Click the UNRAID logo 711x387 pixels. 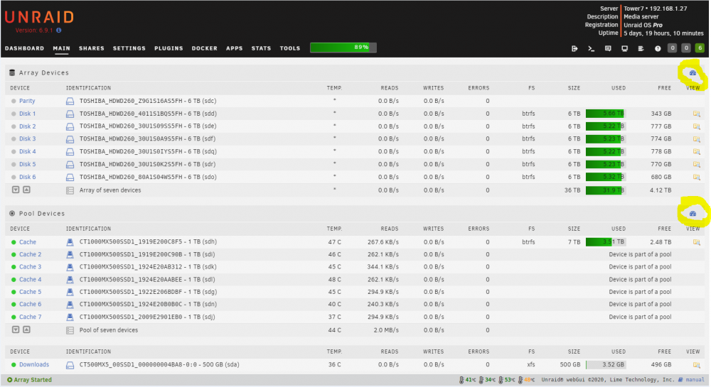coord(39,17)
